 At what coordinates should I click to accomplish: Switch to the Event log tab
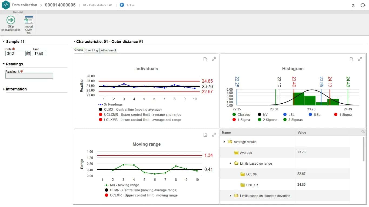92,50
